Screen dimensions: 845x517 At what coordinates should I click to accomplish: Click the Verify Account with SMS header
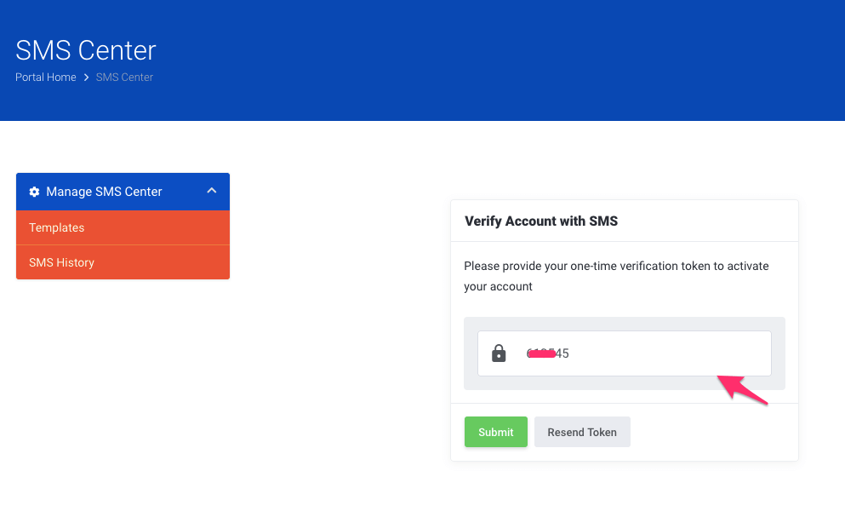pyautogui.click(x=540, y=221)
